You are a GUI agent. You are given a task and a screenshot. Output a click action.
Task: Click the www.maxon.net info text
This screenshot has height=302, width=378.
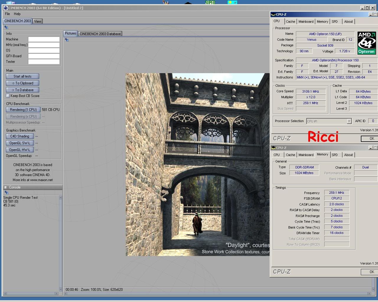pyautogui.click(x=41, y=180)
